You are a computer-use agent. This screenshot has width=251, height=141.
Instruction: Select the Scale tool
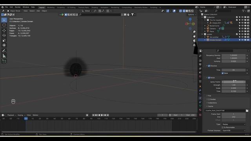(x=4, y=40)
